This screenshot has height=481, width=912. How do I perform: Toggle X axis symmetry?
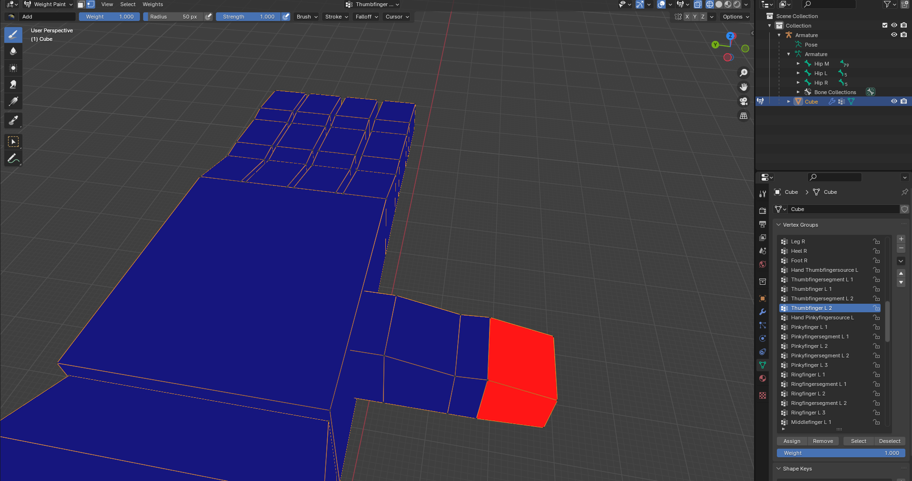[687, 17]
